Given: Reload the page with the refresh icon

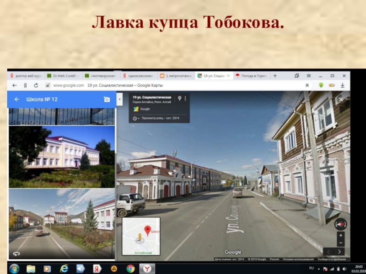Looking at the screenshot, I should click(36, 85).
